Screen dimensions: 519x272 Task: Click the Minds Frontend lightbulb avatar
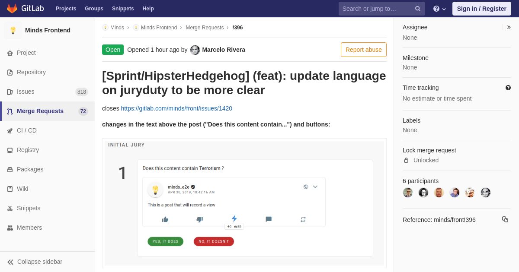pos(13,30)
